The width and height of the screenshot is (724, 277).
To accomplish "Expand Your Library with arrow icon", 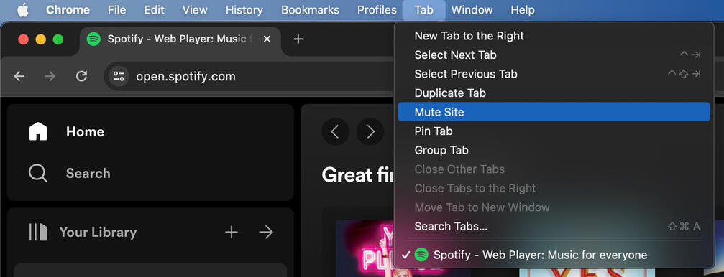I will 266,232.
